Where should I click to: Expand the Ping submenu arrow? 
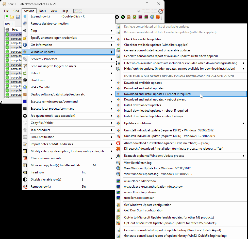(x=112, y=31)
